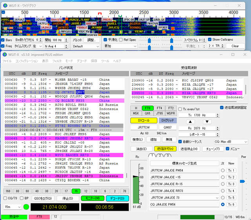Adjust the N Avg 4 spinner

click(x=66, y=46)
